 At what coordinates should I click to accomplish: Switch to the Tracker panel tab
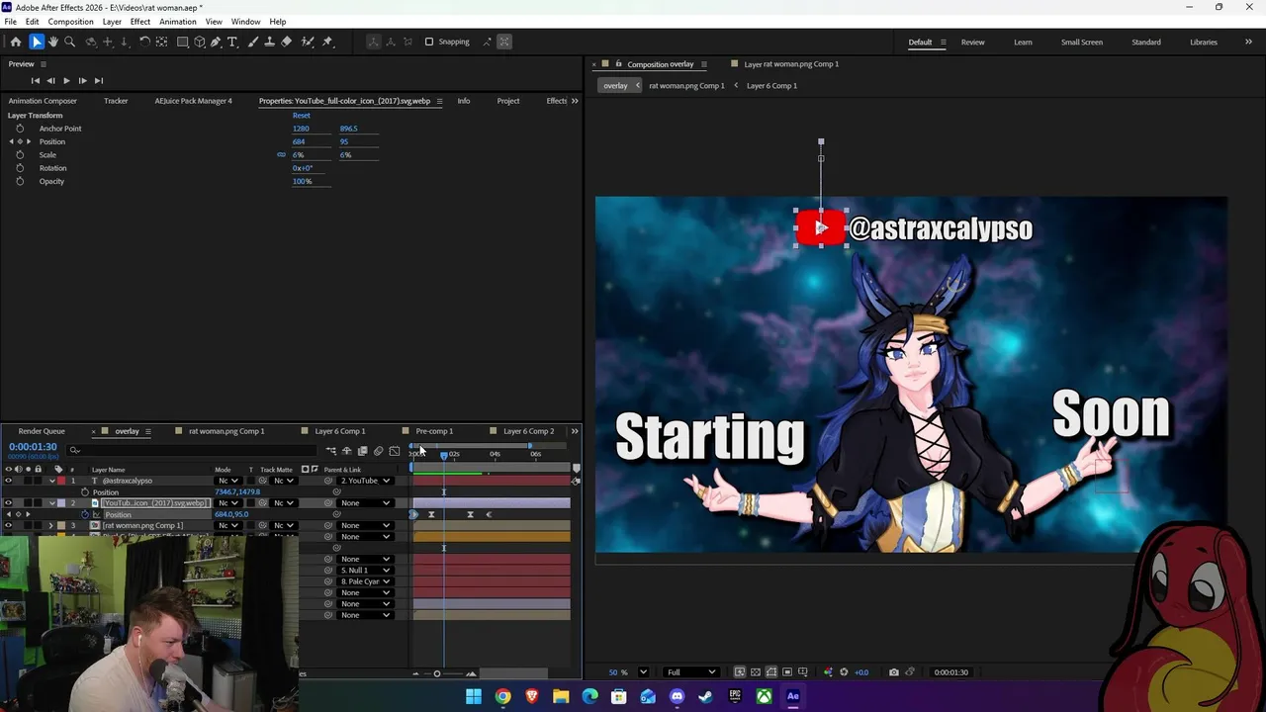pos(116,101)
